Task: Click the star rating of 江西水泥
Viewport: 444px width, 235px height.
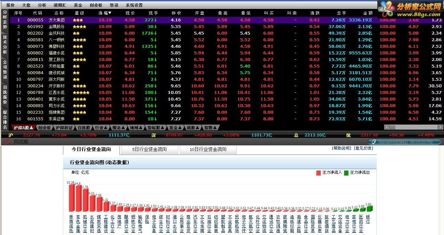Action: 81,93
